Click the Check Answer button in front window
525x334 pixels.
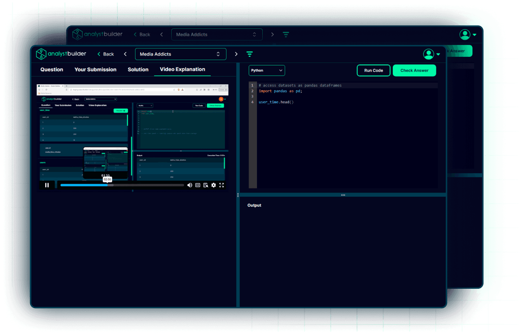[414, 70]
